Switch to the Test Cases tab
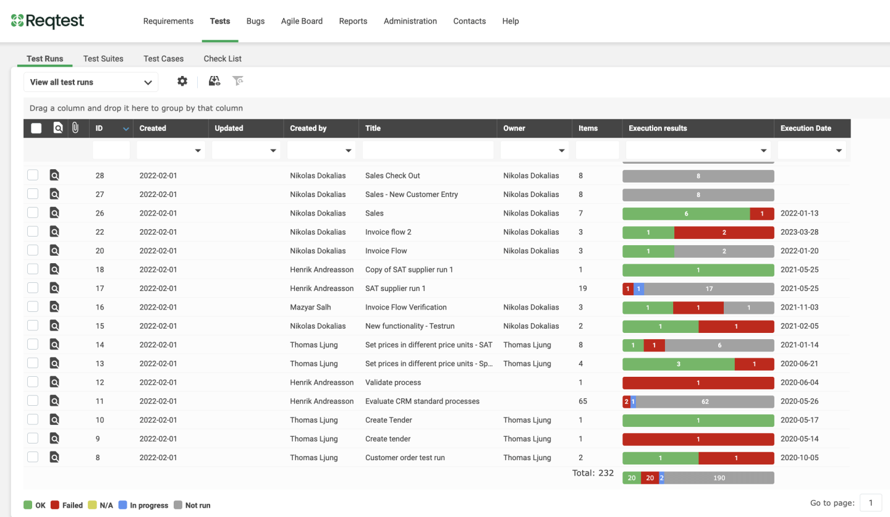 click(x=163, y=58)
